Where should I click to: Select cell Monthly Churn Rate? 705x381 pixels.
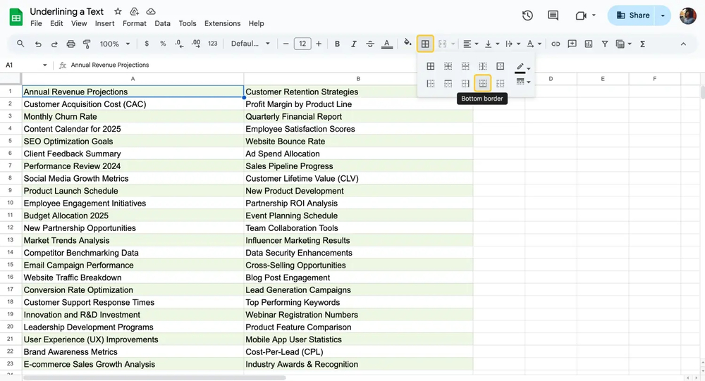[x=61, y=116]
